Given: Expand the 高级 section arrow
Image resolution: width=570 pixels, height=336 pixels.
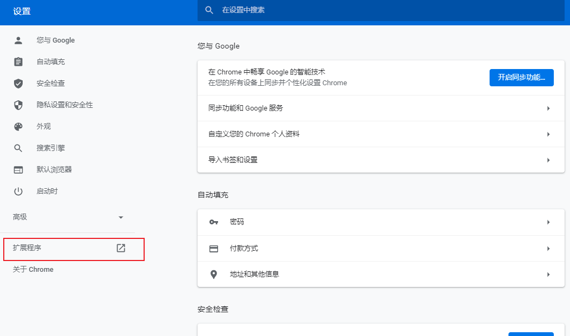Looking at the screenshot, I should [121, 217].
